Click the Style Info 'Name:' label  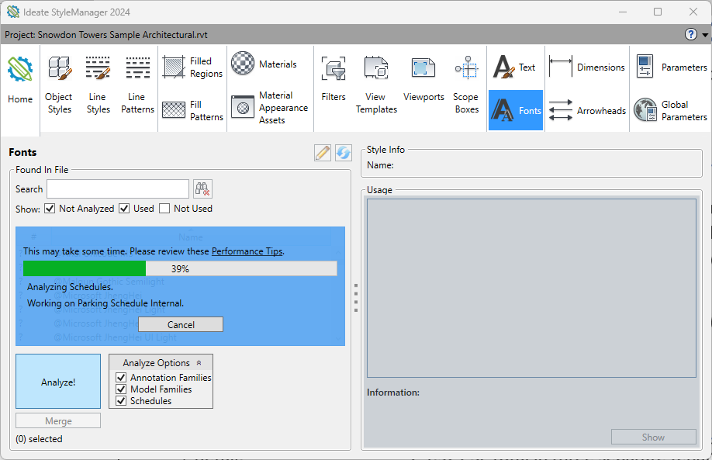point(380,165)
